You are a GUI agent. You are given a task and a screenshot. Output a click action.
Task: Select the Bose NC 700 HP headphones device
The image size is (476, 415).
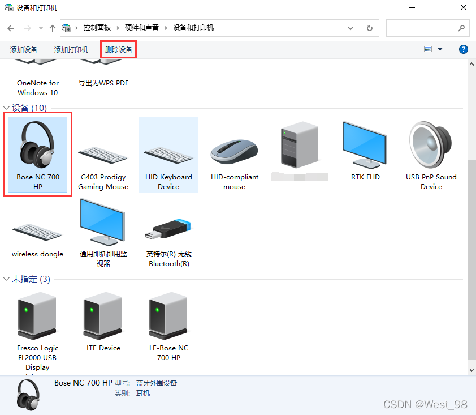click(38, 155)
